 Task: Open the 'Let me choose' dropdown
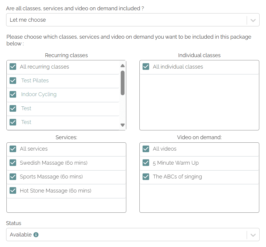tap(126, 20)
